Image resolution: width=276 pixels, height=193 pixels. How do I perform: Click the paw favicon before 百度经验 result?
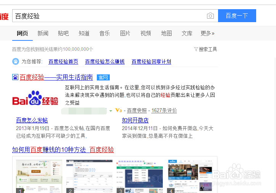tap(15, 77)
